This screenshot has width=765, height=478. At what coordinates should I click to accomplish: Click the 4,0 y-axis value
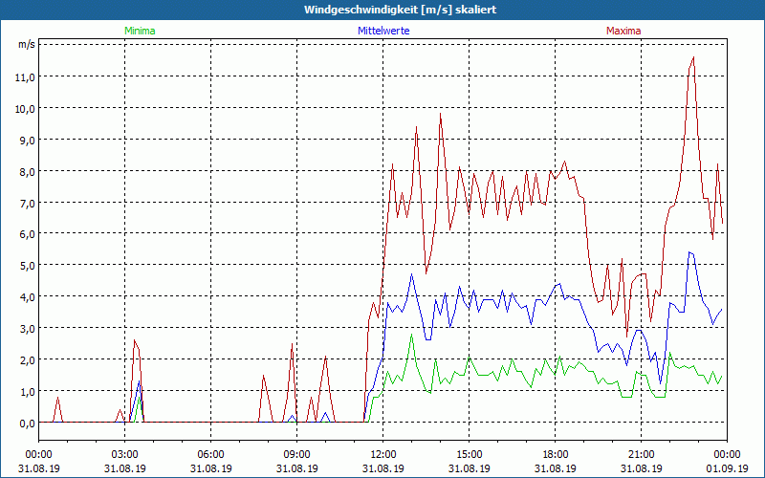(28, 296)
